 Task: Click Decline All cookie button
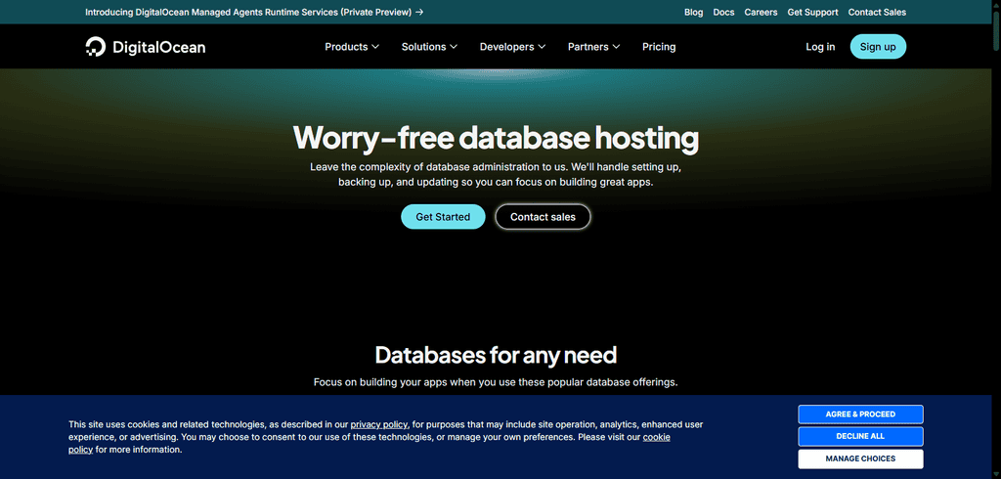point(860,436)
